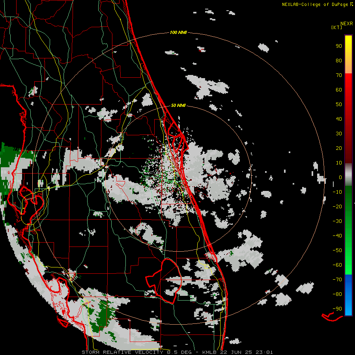
Task: Click the 22 JUN 25 23:01 timestamp
Action: 246,352
